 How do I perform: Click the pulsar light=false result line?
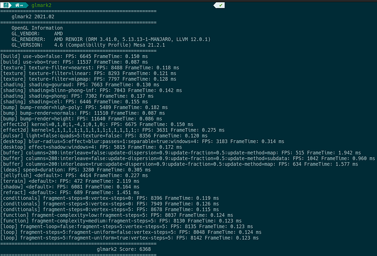104,136
